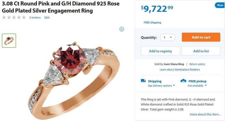Open the Return policy link

(197, 64)
